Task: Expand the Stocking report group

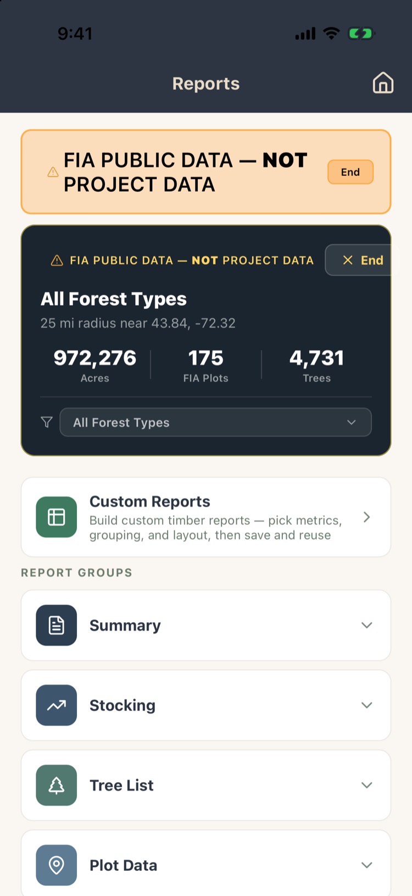Action: tap(206, 705)
